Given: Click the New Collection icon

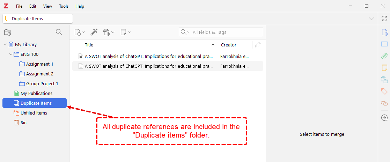Looking at the screenshot, I should coord(7,32).
